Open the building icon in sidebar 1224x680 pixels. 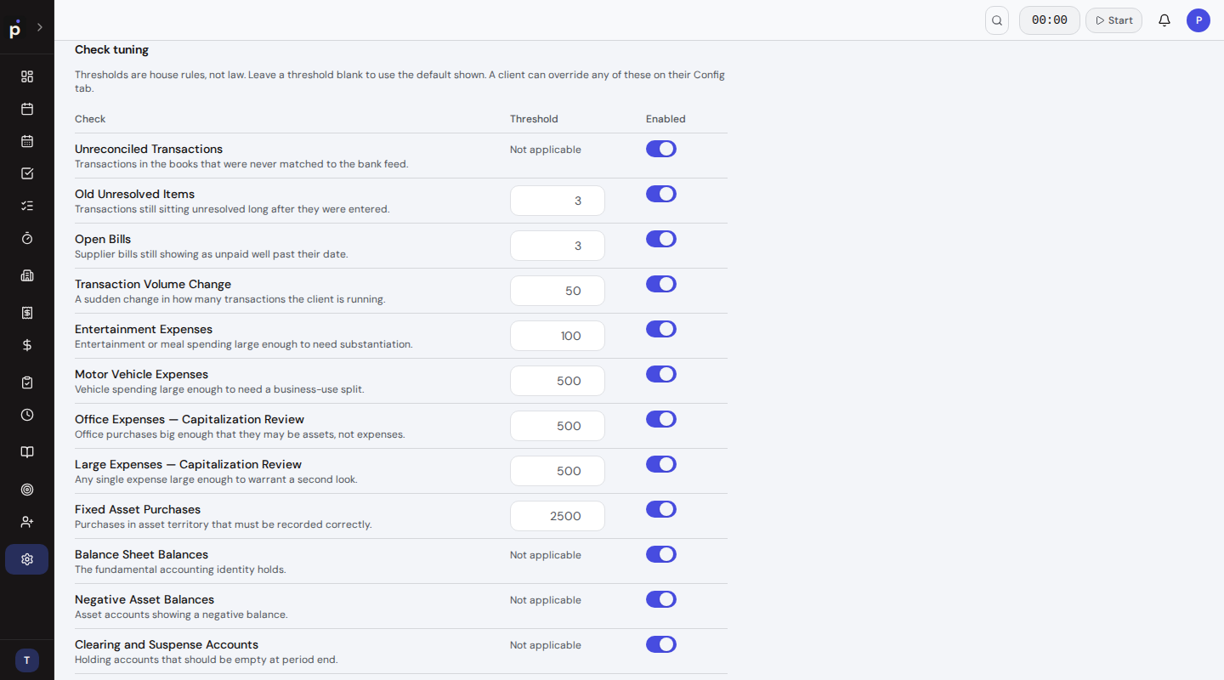tap(27, 275)
